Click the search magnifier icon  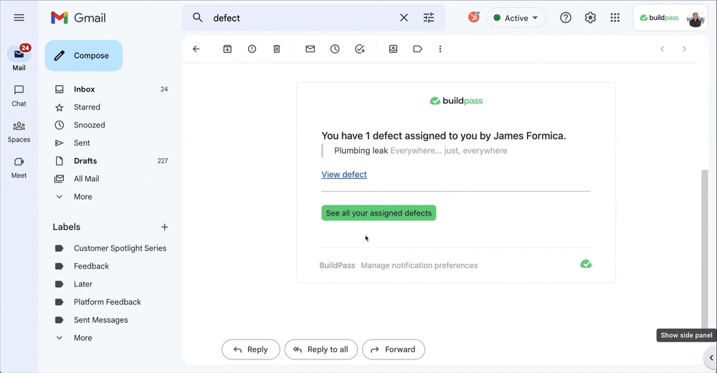pyautogui.click(x=198, y=18)
